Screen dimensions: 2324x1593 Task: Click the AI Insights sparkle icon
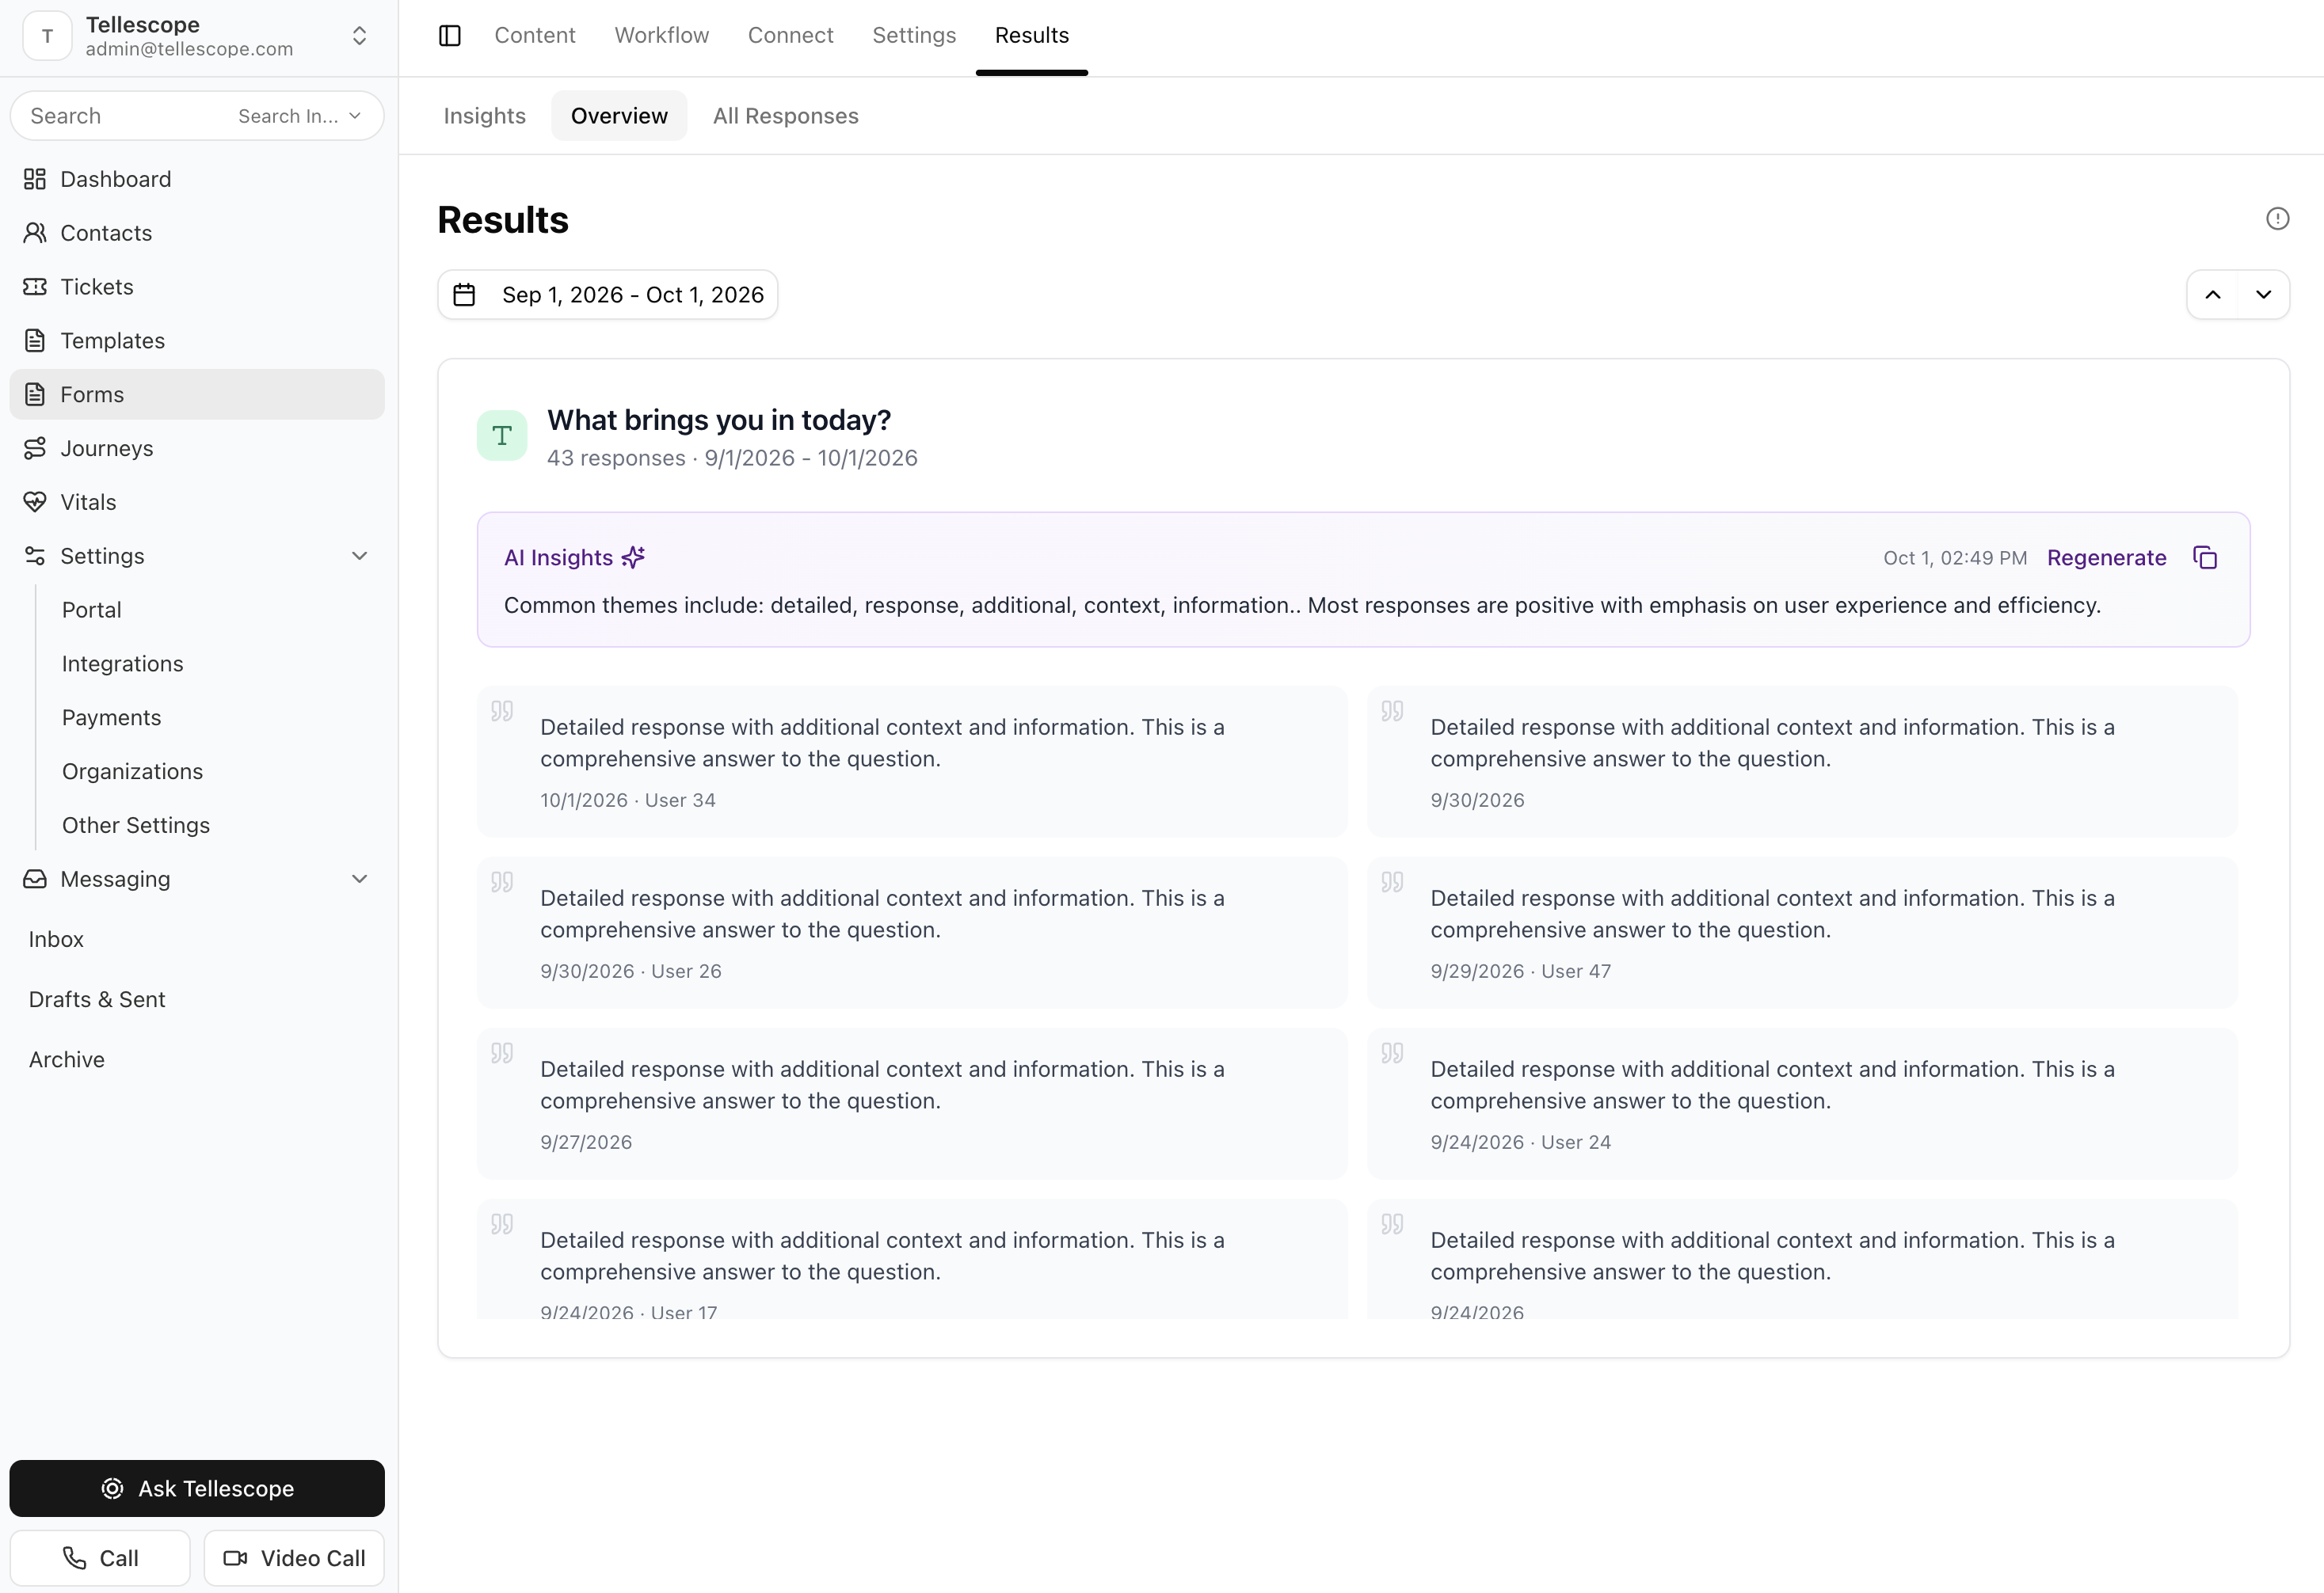point(633,557)
